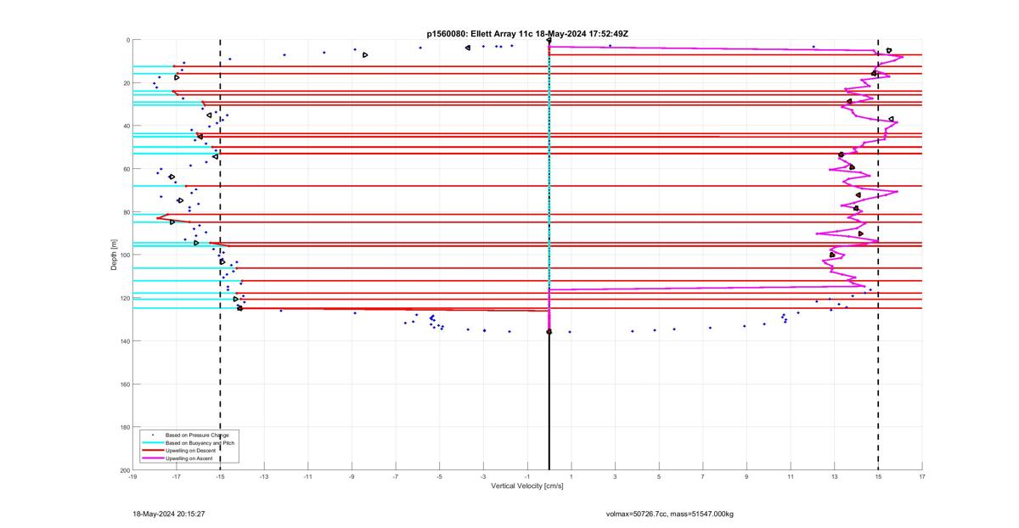
Task: Click x-axis tick label '-11'
Action: click(308, 477)
